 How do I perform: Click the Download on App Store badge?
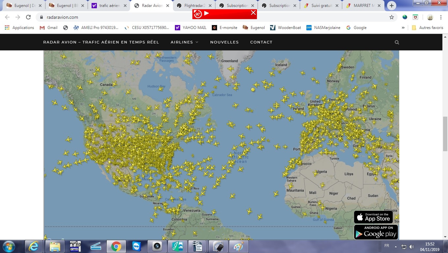pos(373,217)
